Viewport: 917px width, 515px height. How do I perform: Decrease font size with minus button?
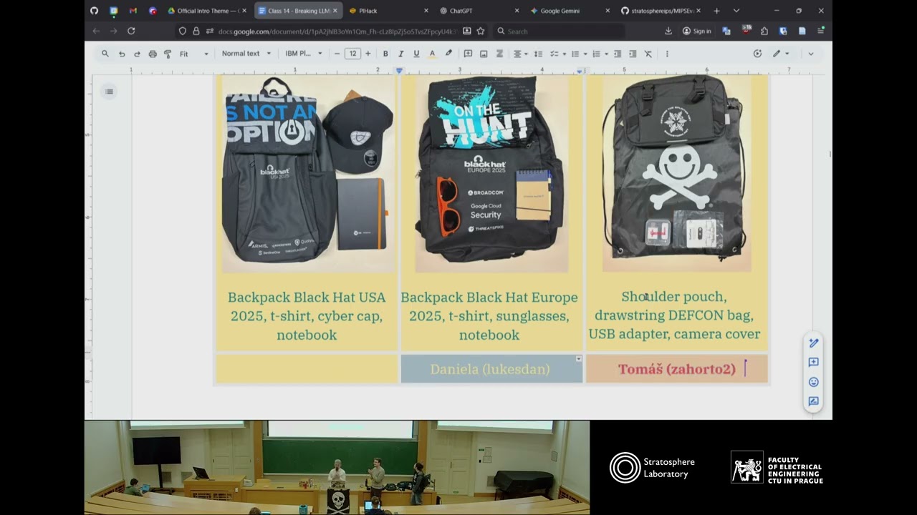tap(337, 54)
